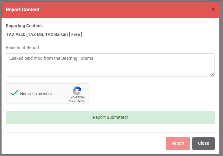The height and width of the screenshot is (156, 223).
Task: Click the 'Reason of Report:' label
Action: (x=23, y=48)
